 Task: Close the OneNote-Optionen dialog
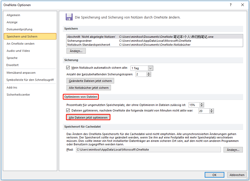[243, 5]
